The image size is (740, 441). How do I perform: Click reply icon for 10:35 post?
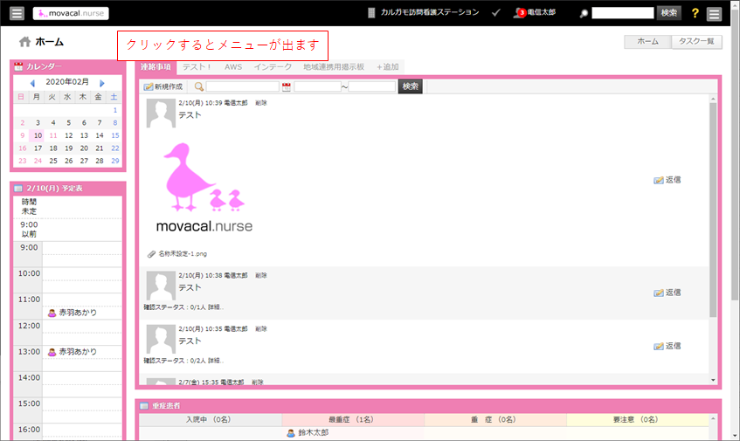point(659,346)
